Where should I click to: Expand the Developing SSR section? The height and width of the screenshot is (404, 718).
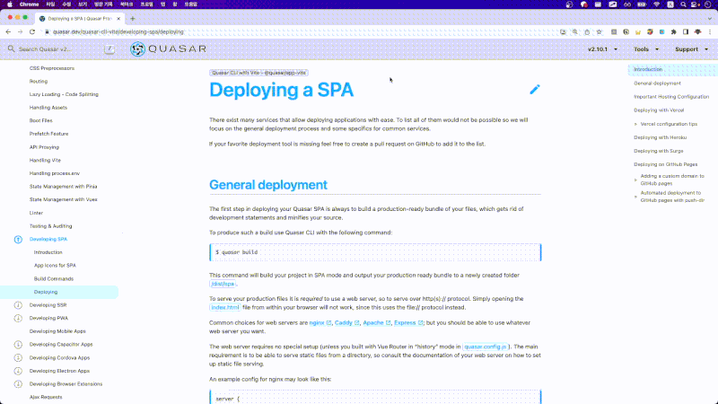18,305
